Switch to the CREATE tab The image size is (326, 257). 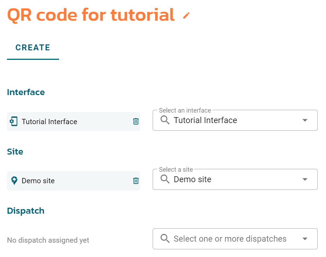[x=33, y=48]
